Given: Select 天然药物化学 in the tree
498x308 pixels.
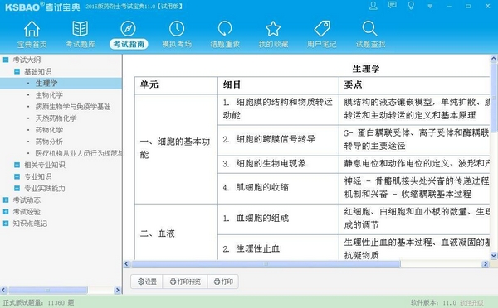Looking at the screenshot, I should pyautogui.click(x=56, y=118).
